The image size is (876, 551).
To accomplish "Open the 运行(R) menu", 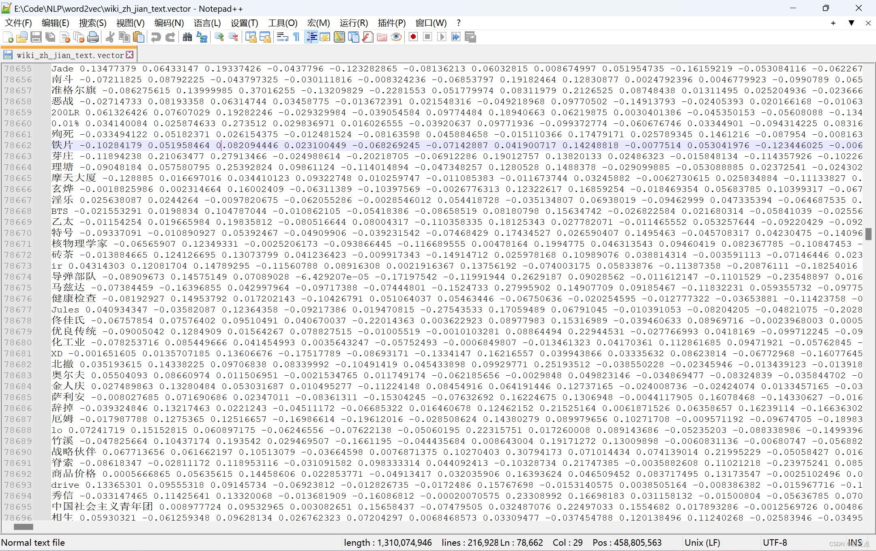I will coord(354,23).
